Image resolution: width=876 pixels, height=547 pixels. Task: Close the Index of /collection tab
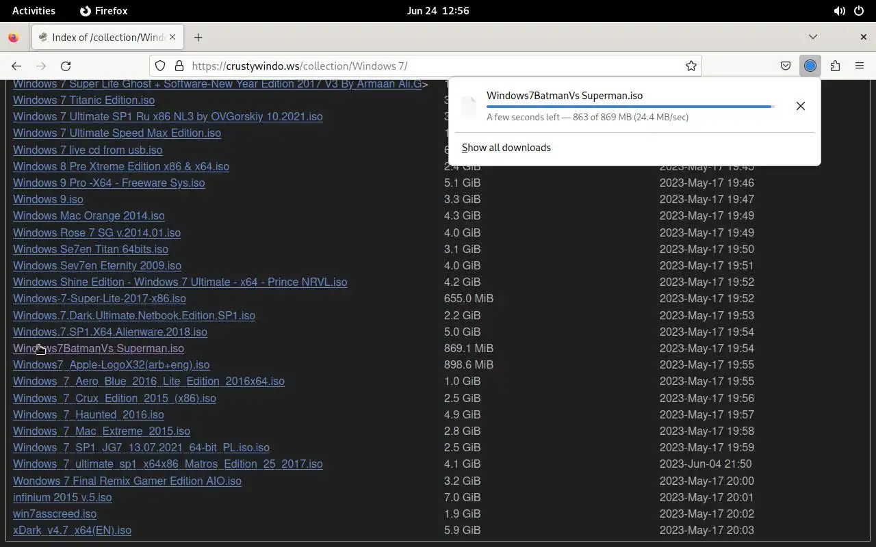click(x=173, y=37)
